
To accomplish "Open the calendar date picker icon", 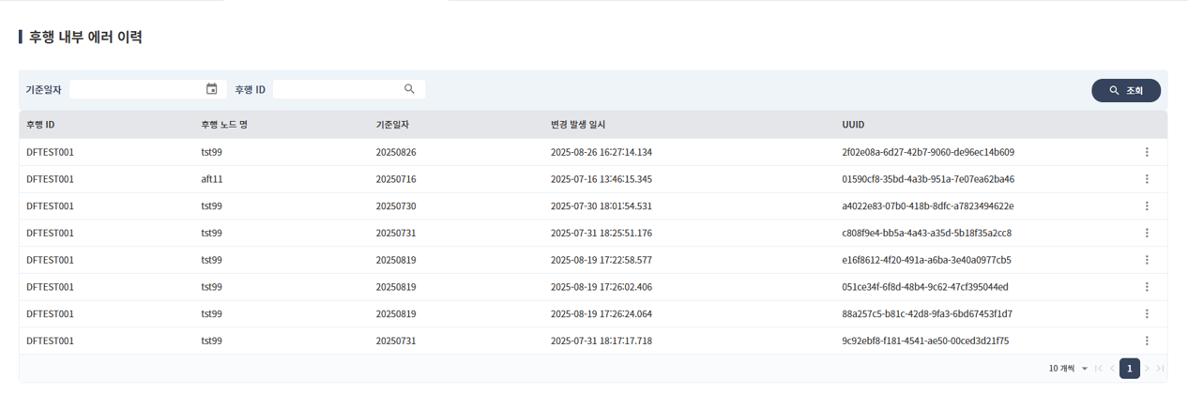I will [x=212, y=89].
